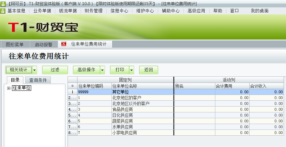Go to 我的桌面
Image resolution: width=286 pixels, height=147 pixels.
pyautogui.click(x=260, y=11)
